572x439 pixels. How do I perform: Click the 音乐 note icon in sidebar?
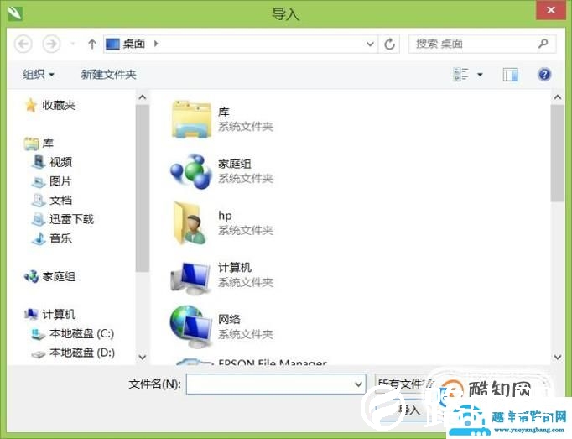[39, 238]
